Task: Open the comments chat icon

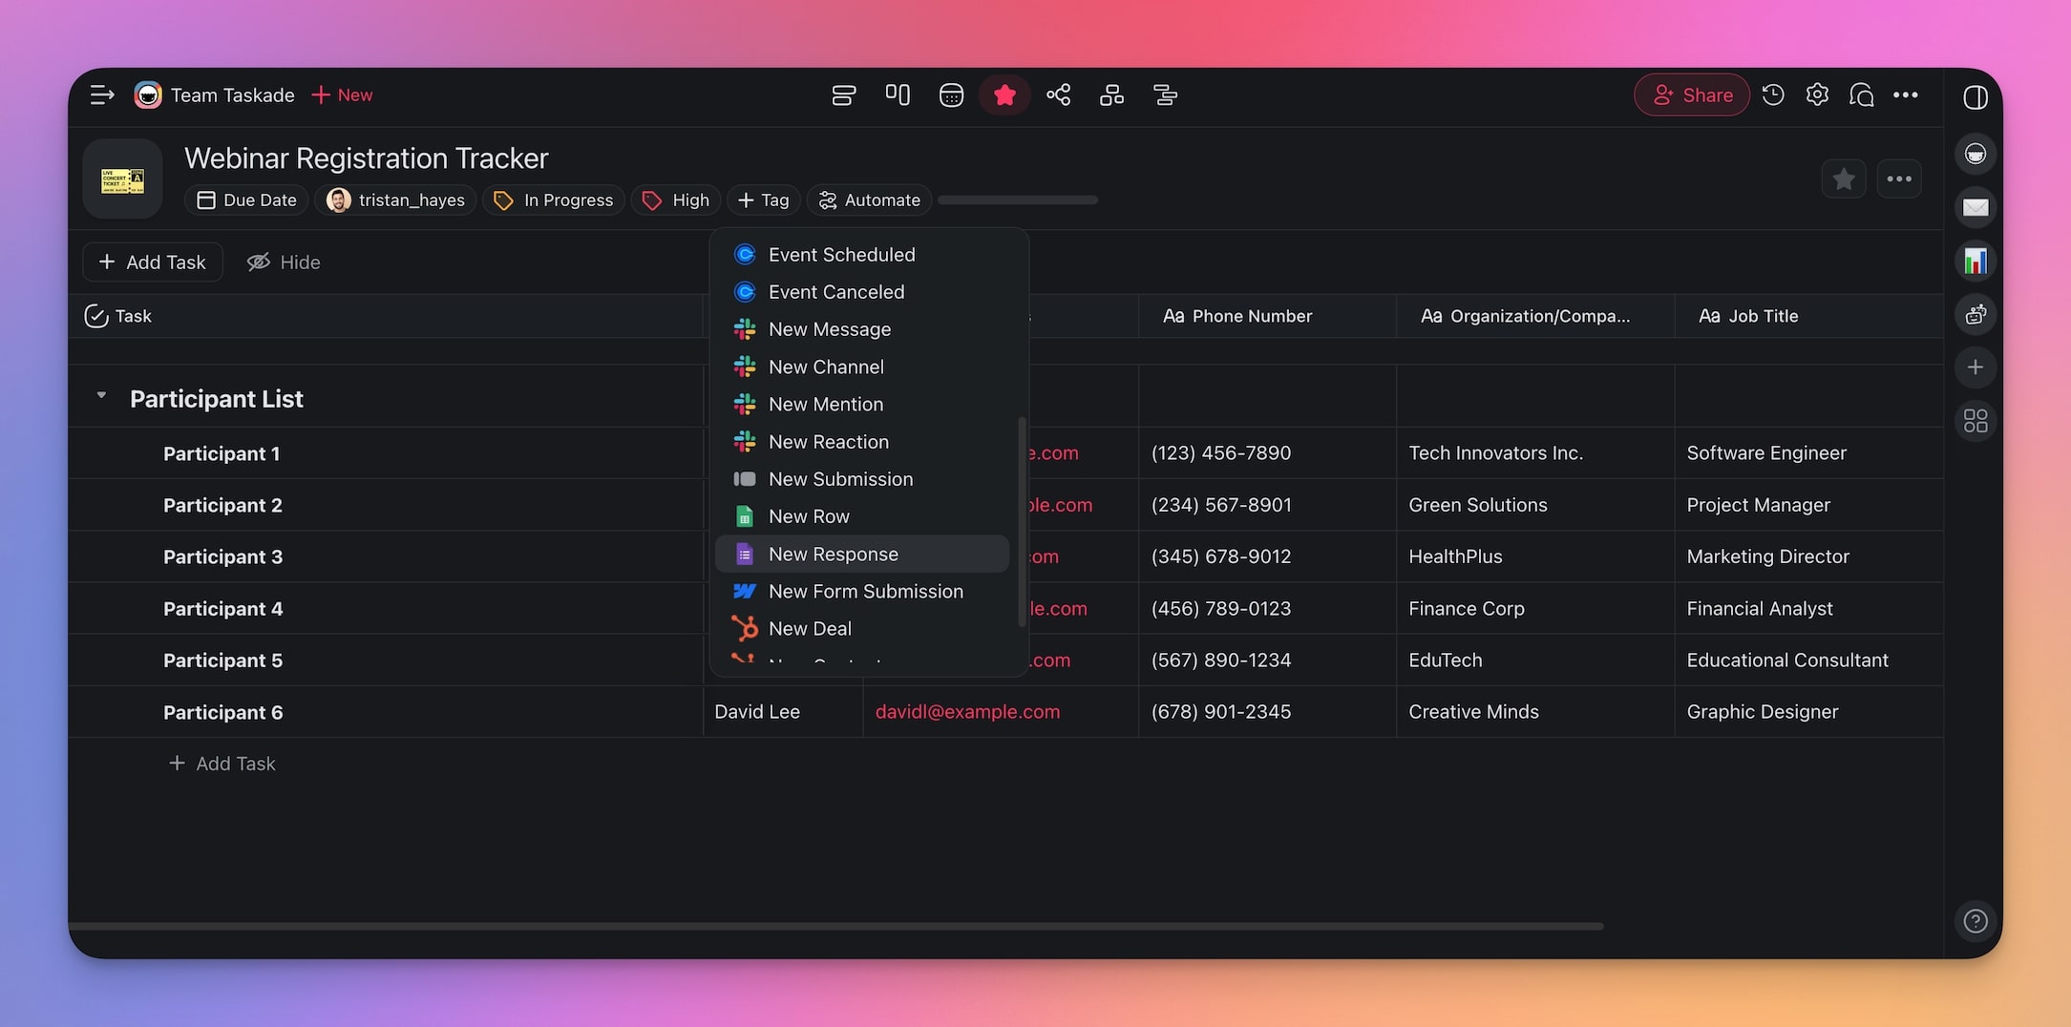Action: point(1861,94)
